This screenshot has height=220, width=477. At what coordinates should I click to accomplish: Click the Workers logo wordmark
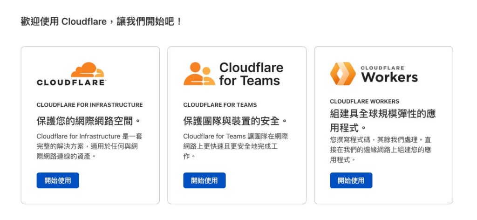pyautogui.click(x=390, y=74)
